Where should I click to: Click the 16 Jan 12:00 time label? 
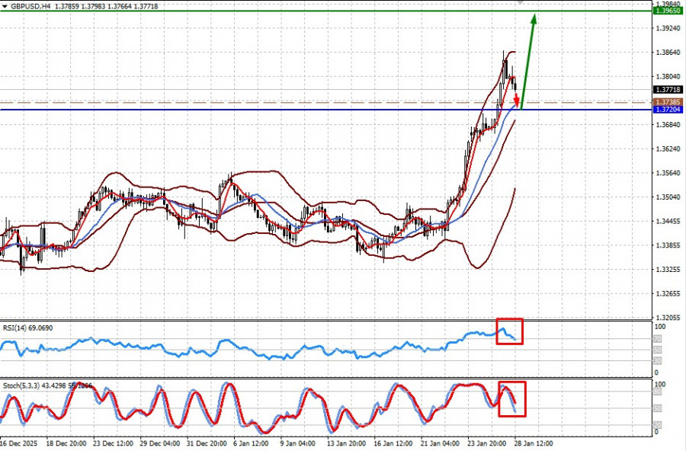coord(394,443)
